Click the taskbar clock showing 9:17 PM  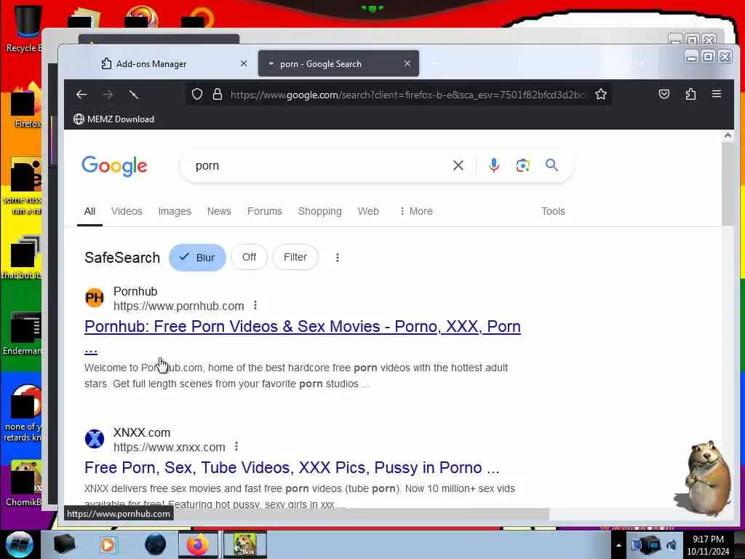[x=708, y=544]
